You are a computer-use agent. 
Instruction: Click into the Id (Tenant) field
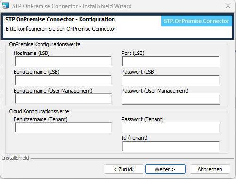tap(171, 146)
